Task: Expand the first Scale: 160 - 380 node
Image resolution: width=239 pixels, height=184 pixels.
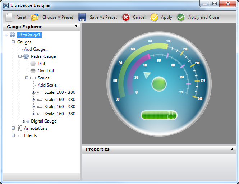Action: [34, 92]
